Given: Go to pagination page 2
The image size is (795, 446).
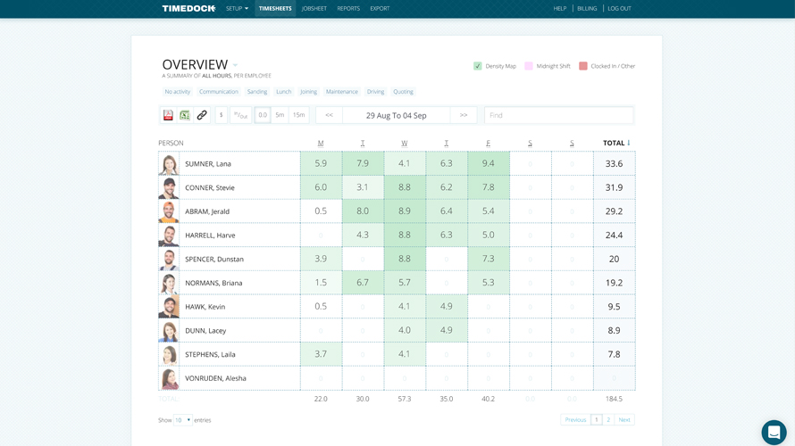Looking at the screenshot, I should click(x=608, y=420).
